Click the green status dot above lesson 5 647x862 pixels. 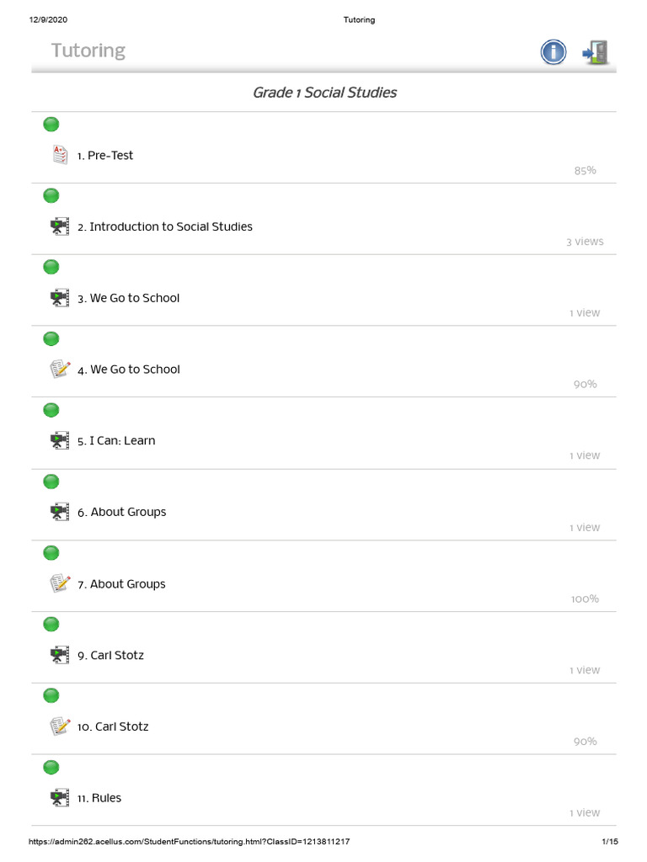tap(51, 410)
